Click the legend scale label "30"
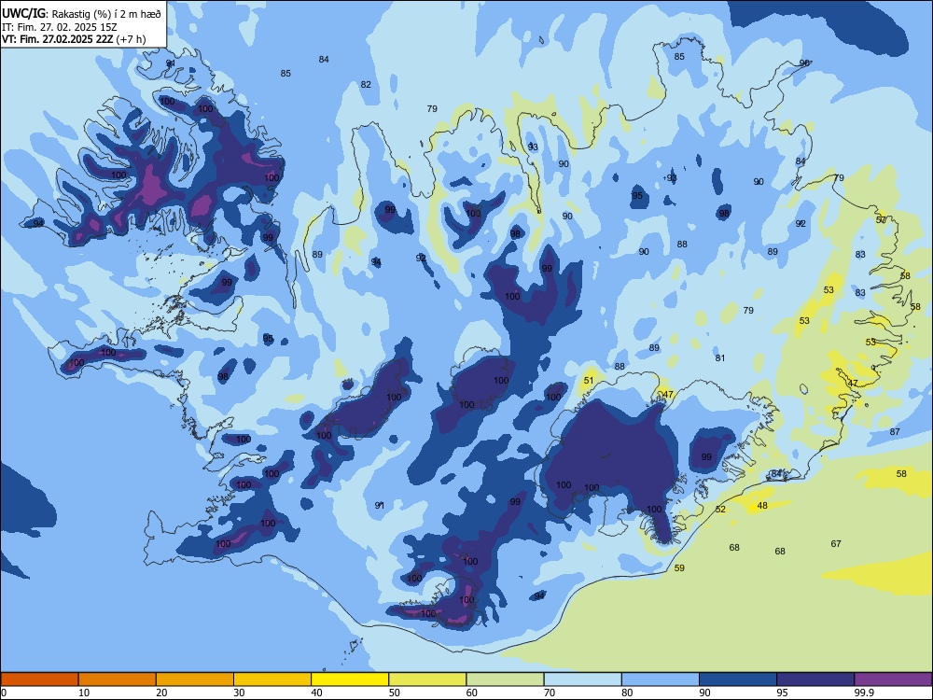This screenshot has height=700, width=933. pos(239,693)
